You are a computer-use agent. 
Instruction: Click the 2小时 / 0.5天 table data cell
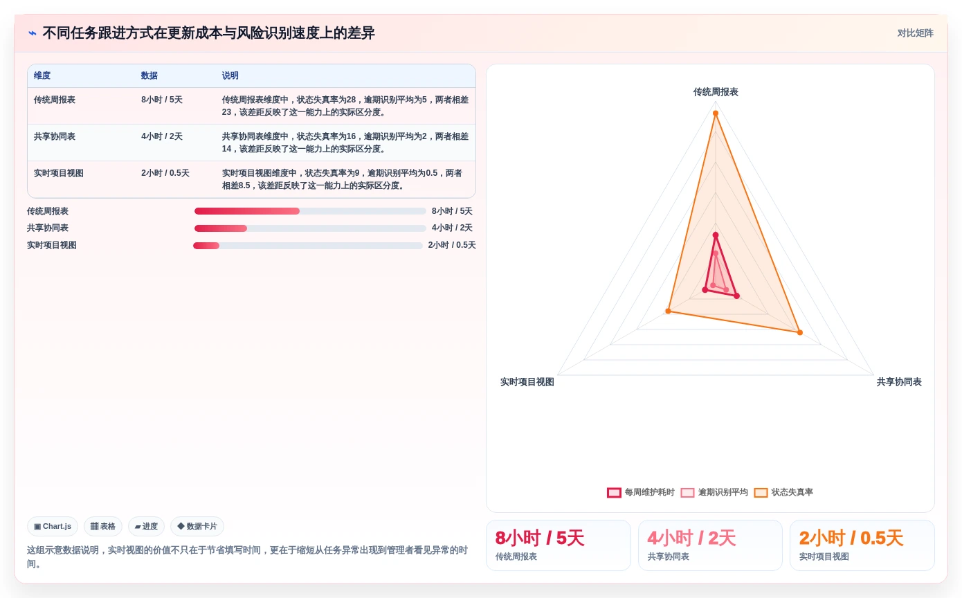pos(165,173)
